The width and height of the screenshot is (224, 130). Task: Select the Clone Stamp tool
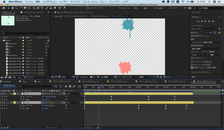(51, 8)
